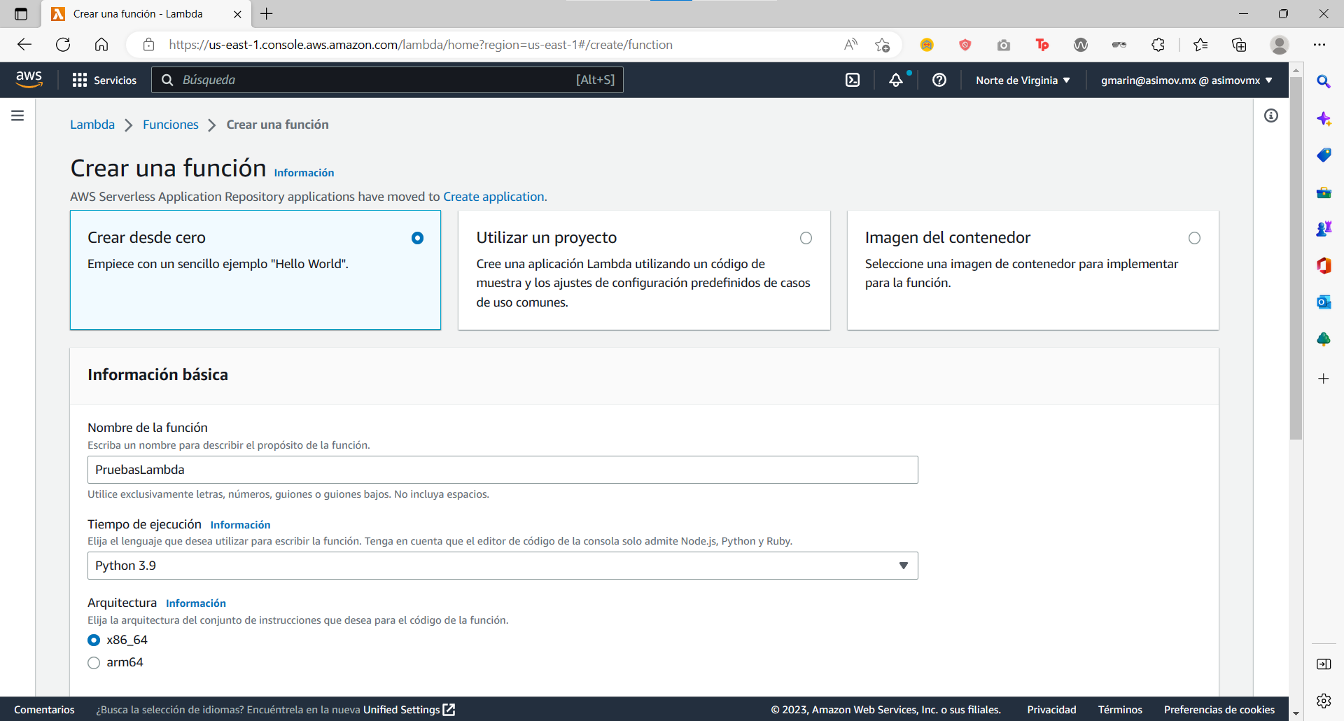Select the Imagen del contenedor option
Screen dimensions: 1344x721
pos(1032,270)
